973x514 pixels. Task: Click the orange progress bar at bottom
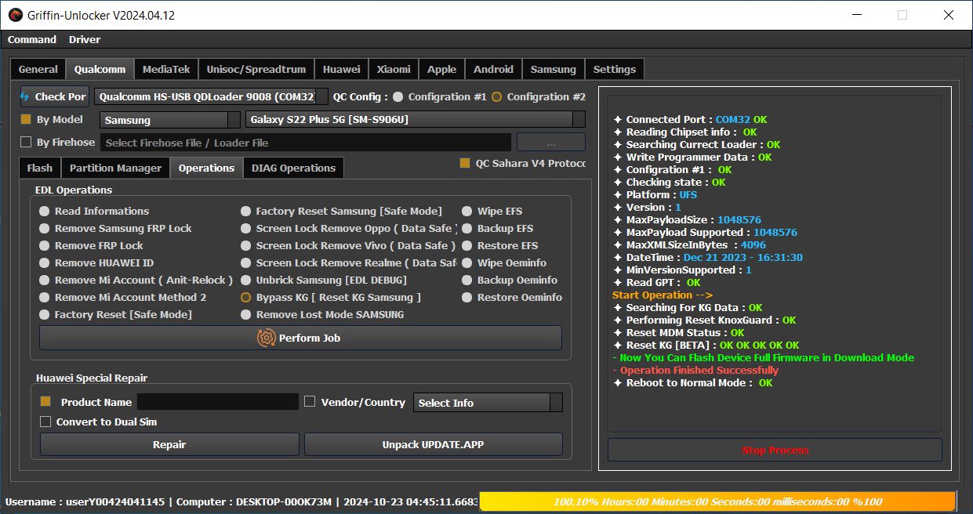coord(717,501)
